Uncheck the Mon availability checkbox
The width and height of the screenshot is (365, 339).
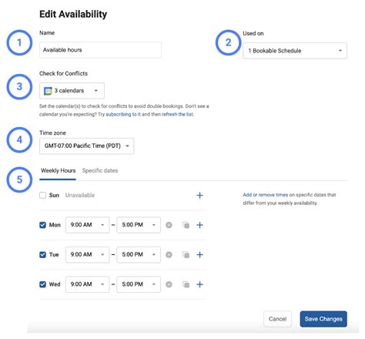42,225
